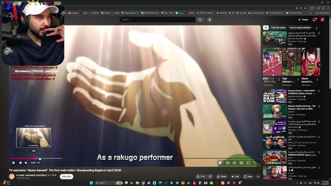
Task: Start voice search with microphone
Action: tap(210, 20)
